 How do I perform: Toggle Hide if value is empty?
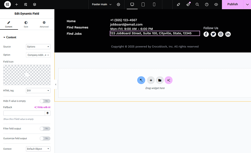(x=45, y=101)
